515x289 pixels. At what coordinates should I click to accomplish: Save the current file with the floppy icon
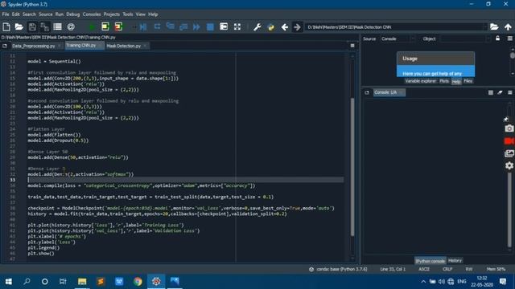pyautogui.click(x=32, y=26)
